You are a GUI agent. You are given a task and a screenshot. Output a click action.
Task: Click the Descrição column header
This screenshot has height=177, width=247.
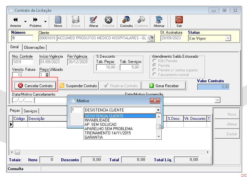(x=48, y=119)
